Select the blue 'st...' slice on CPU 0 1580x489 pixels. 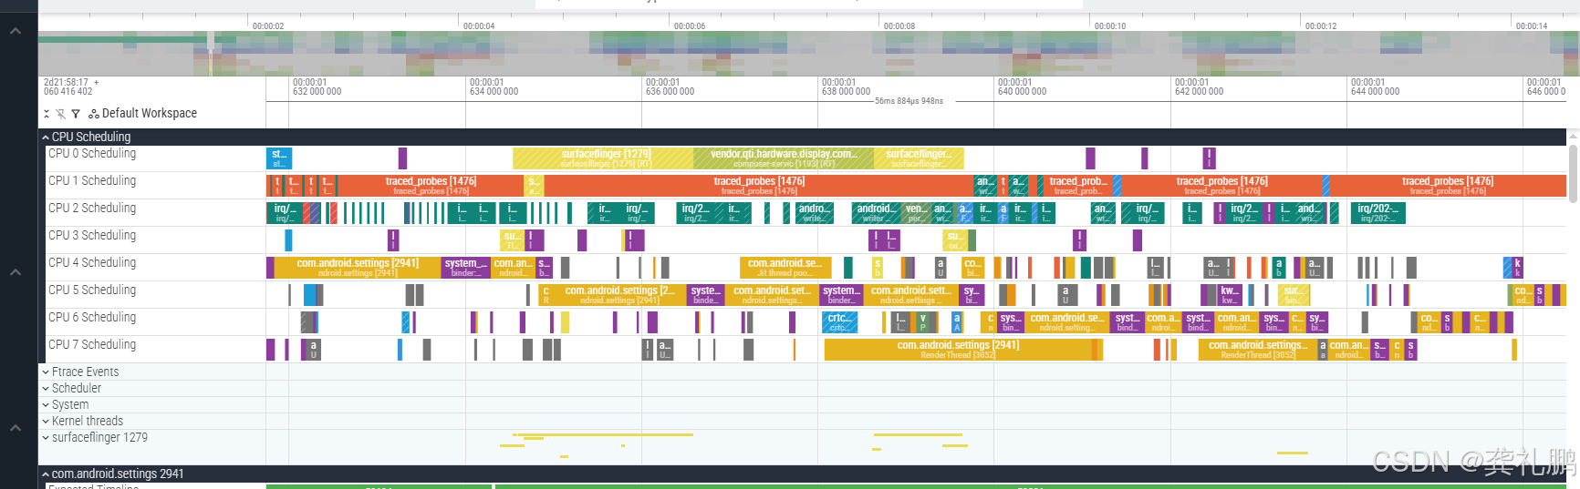(278, 158)
